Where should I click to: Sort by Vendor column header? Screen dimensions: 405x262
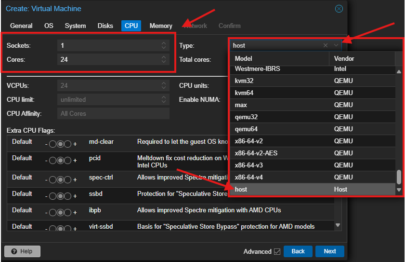tap(362, 58)
